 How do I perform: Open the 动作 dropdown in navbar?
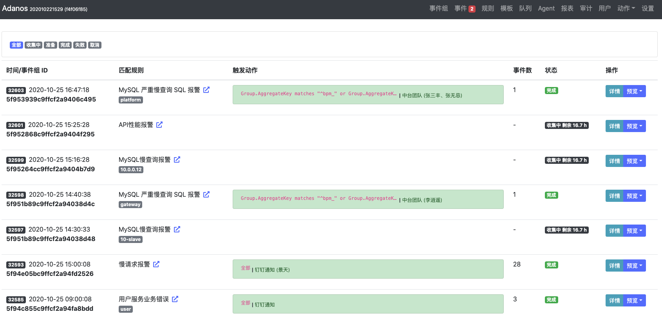coord(626,9)
